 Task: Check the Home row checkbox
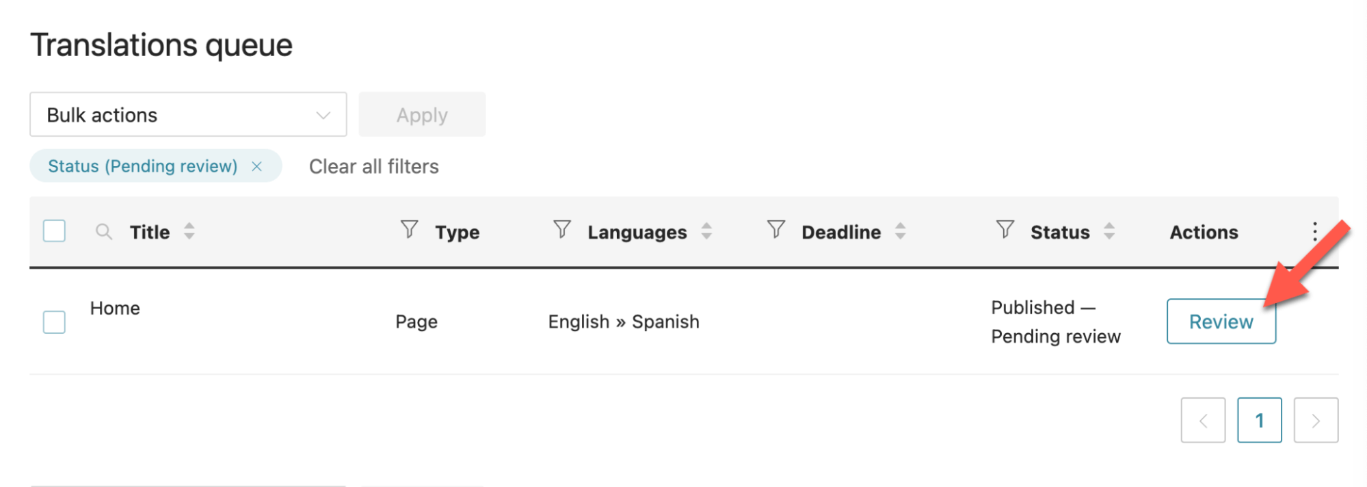[54, 321]
